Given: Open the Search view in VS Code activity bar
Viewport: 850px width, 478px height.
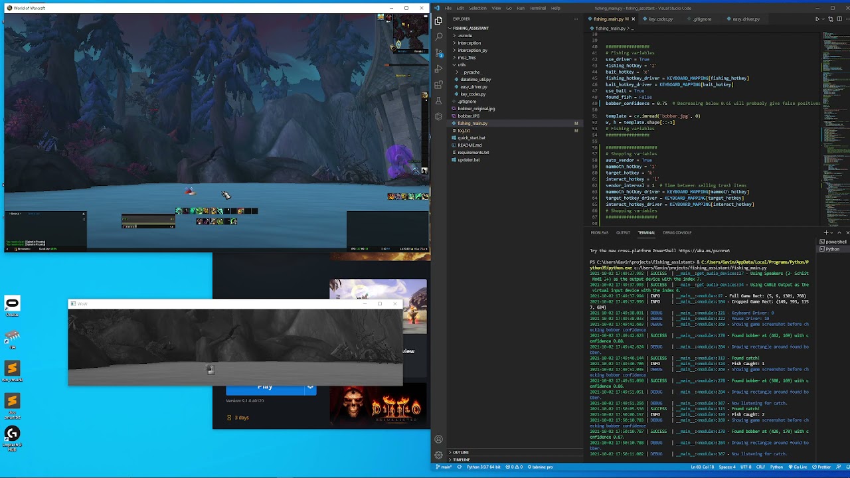Looking at the screenshot, I should pyautogui.click(x=438, y=37).
